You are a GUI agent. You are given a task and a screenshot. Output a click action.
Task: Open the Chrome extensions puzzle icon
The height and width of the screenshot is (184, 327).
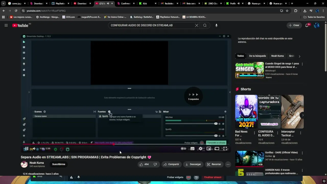point(296,11)
